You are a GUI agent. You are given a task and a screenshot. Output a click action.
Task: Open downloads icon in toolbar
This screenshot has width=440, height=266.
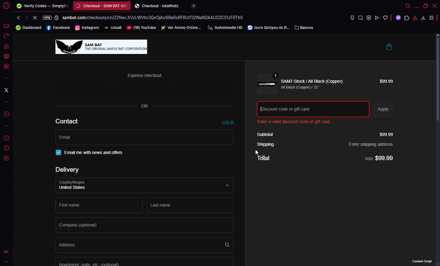click(423, 18)
